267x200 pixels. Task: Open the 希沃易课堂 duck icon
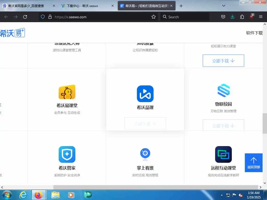tap(67, 92)
